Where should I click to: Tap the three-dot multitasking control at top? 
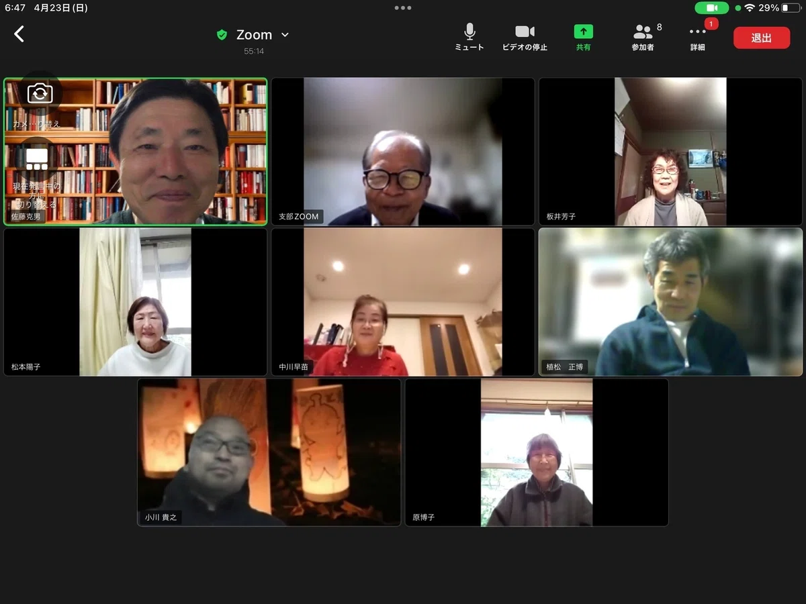(403, 8)
